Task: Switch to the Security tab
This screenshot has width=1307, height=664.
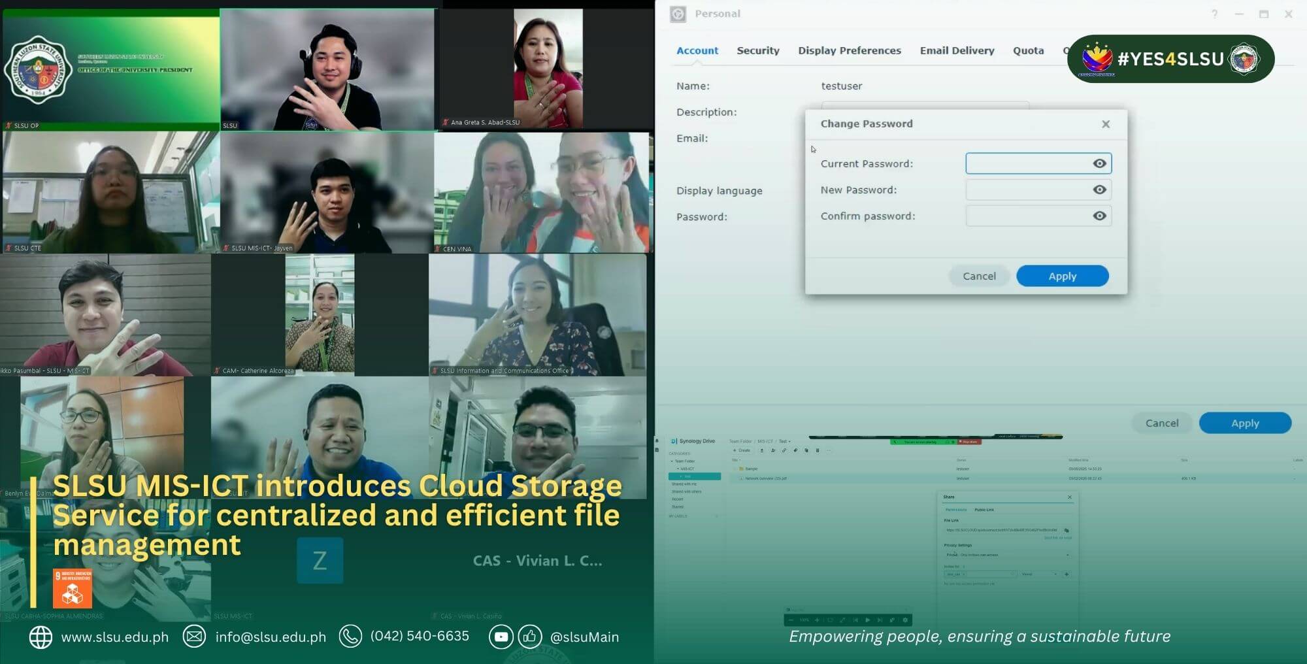Action: coord(757,51)
